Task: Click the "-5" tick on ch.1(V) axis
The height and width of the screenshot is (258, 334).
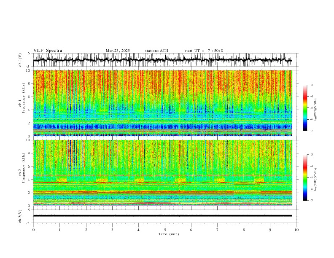Action: [29, 67]
